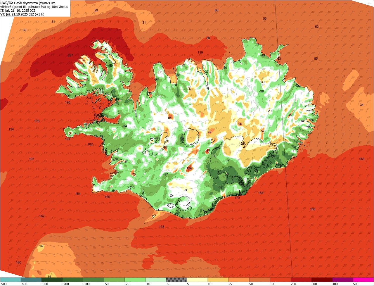Click the flux value 185
This screenshot has width=374, height=286.
313,209
